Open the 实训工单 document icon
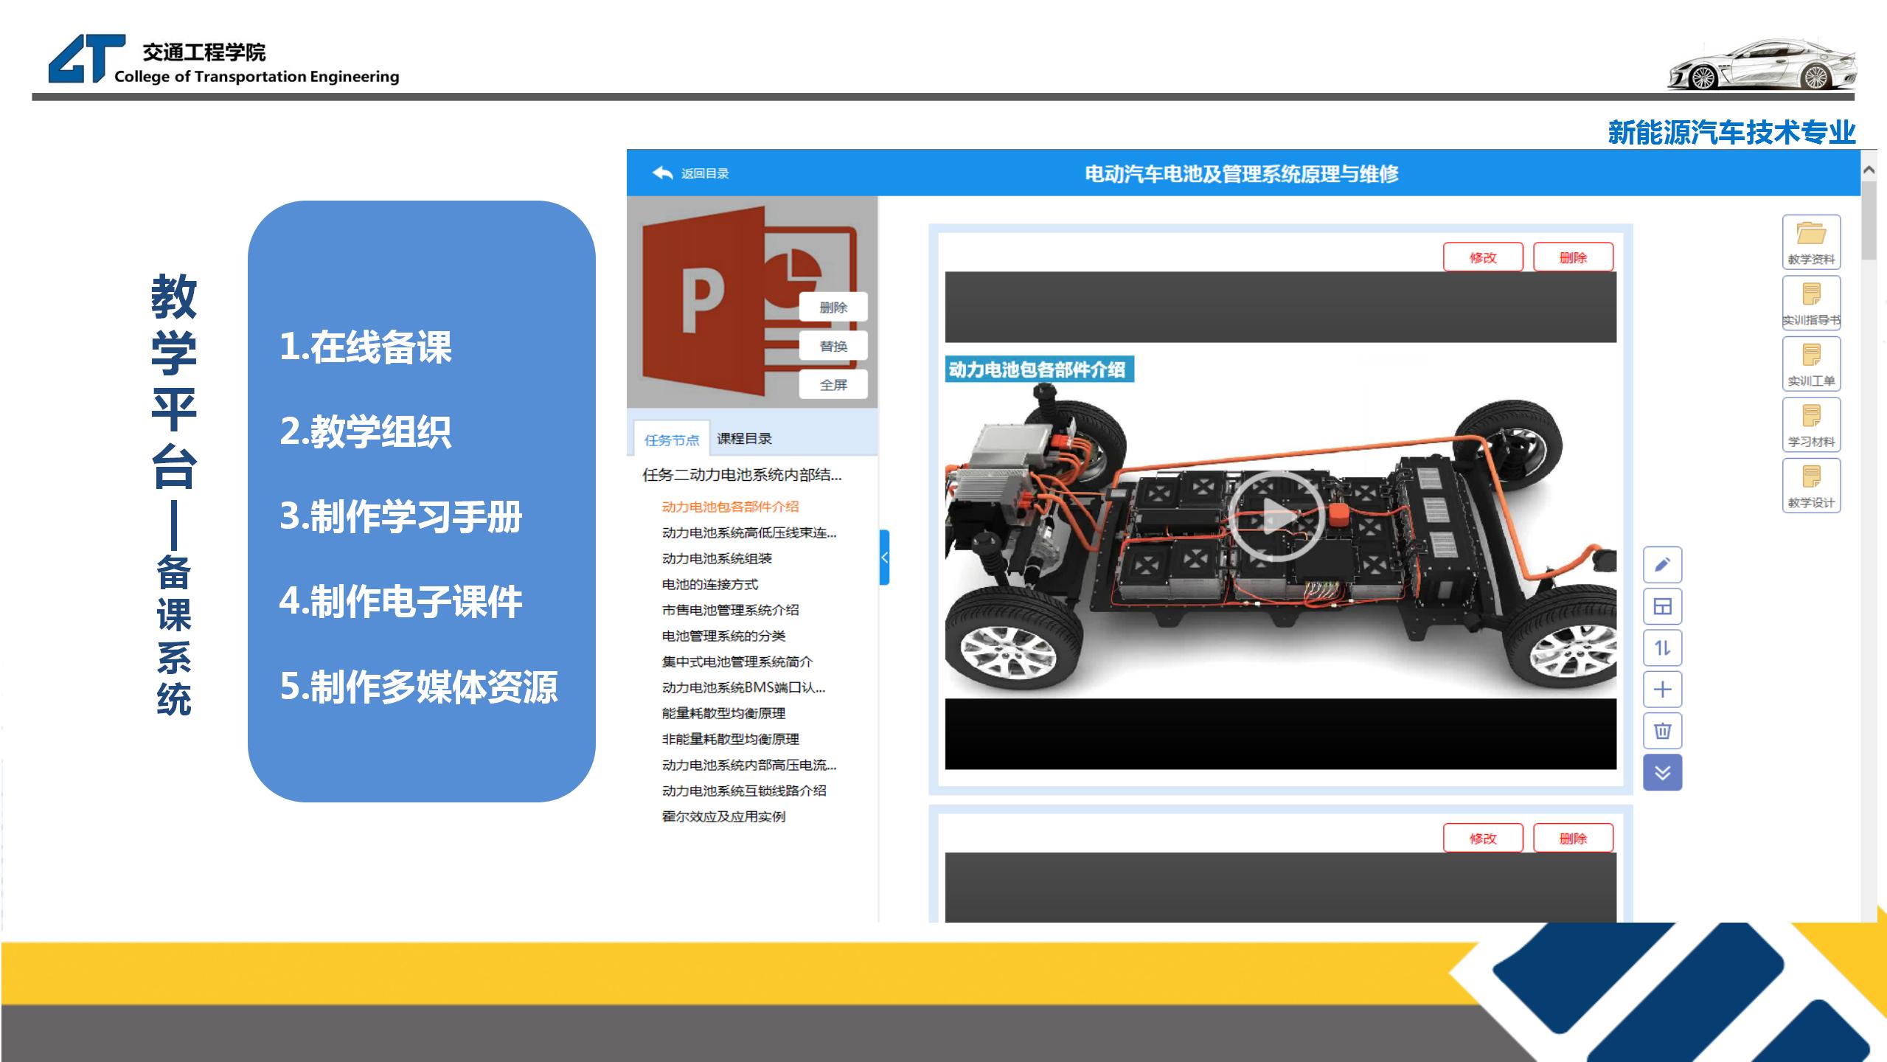The width and height of the screenshot is (1887, 1062). point(1811,364)
